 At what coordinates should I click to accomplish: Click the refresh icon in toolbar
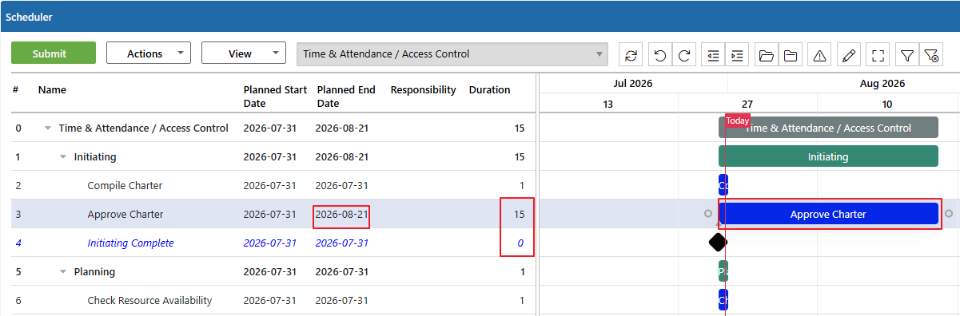click(631, 54)
